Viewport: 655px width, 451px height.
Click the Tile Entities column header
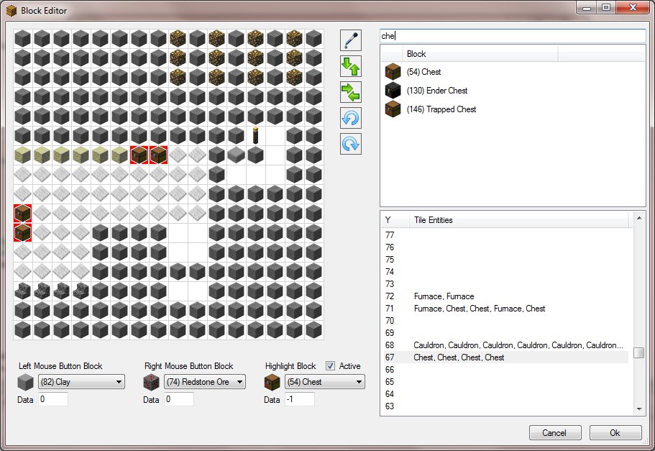(521, 220)
